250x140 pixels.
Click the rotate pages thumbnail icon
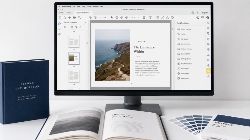click(x=80, y=27)
